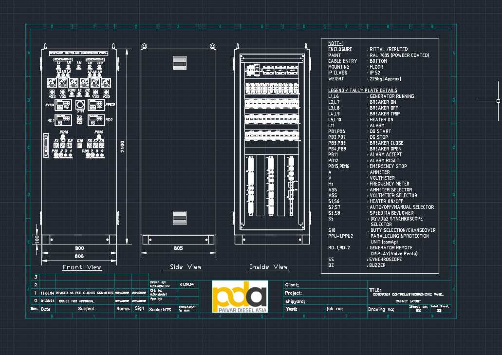
Task: Click the "Drawing no:" title block field
Action: coord(381,309)
